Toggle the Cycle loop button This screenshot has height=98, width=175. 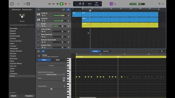70,4
